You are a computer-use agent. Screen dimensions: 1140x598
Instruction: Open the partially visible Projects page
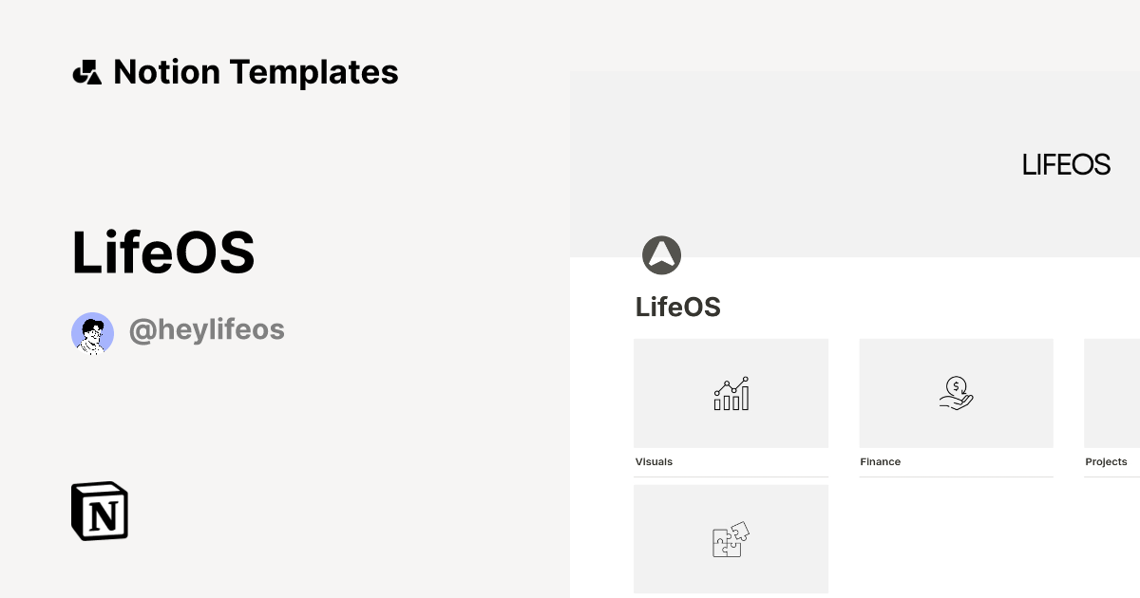pyautogui.click(x=1107, y=461)
